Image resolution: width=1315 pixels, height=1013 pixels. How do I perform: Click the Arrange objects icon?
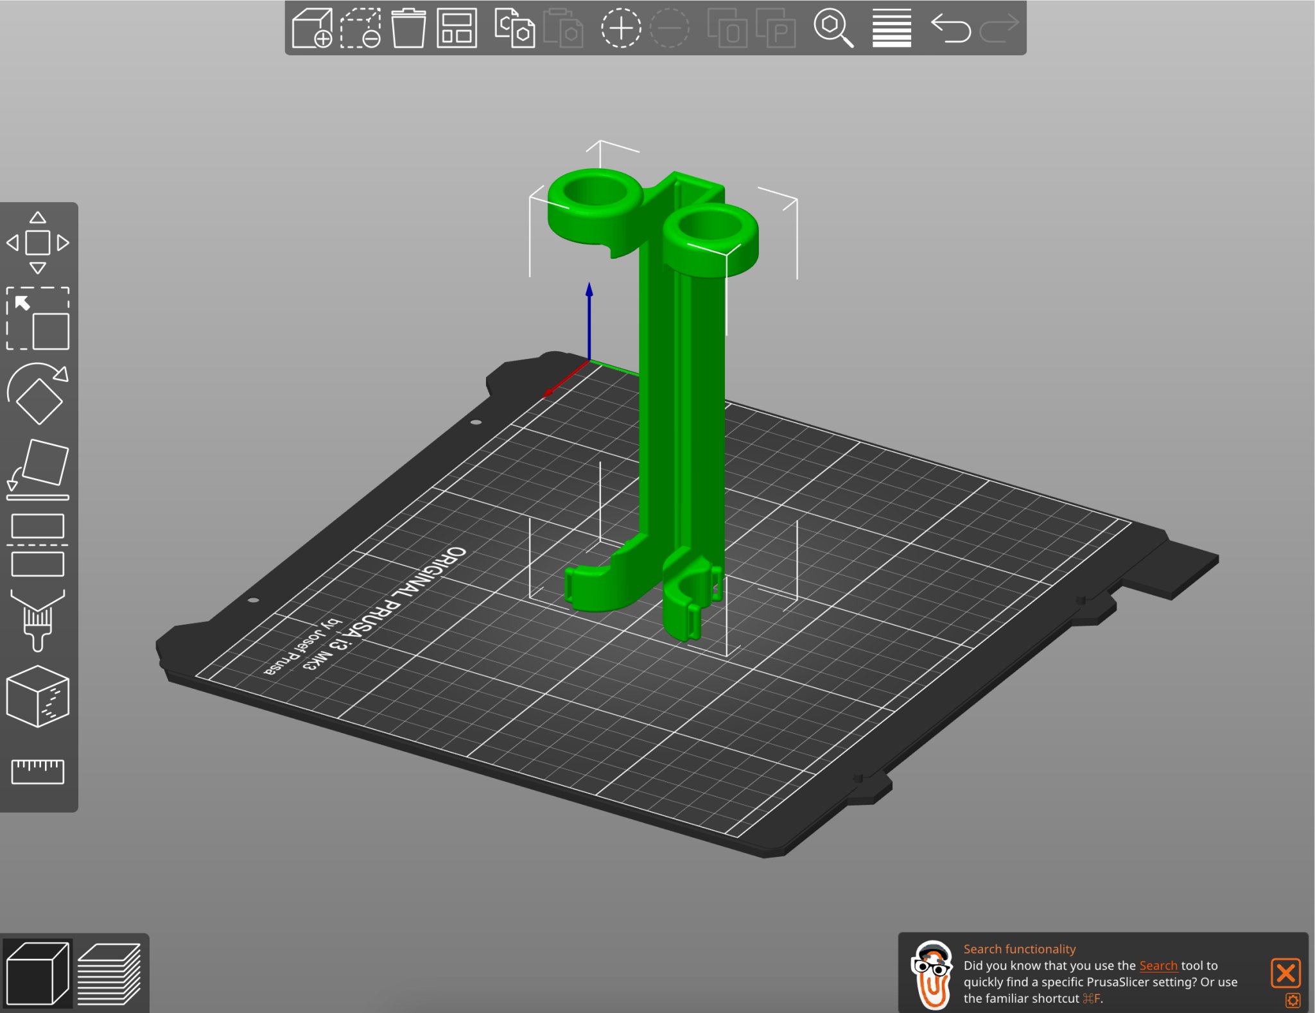click(x=457, y=28)
